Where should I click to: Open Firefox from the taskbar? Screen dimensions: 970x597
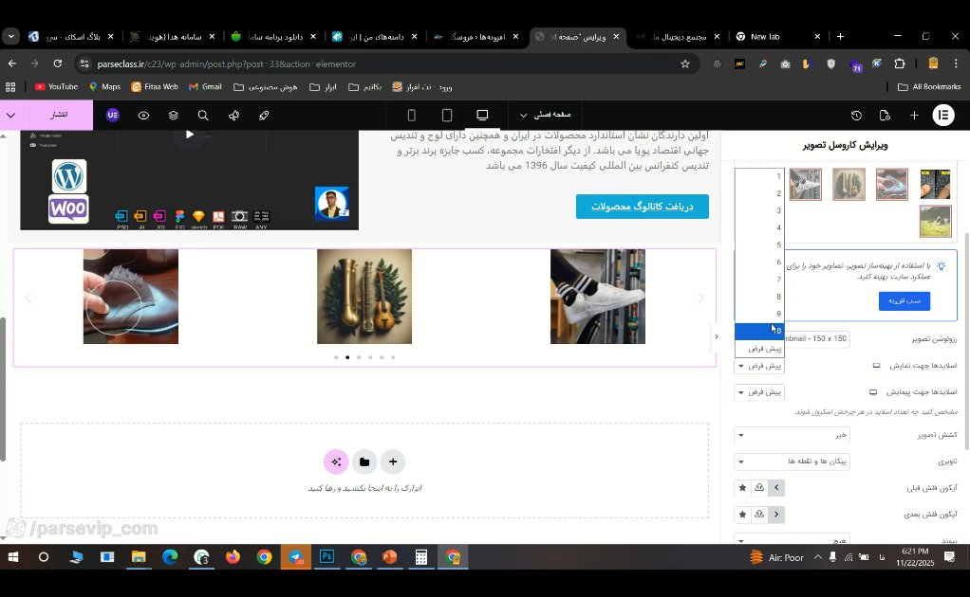[233, 557]
